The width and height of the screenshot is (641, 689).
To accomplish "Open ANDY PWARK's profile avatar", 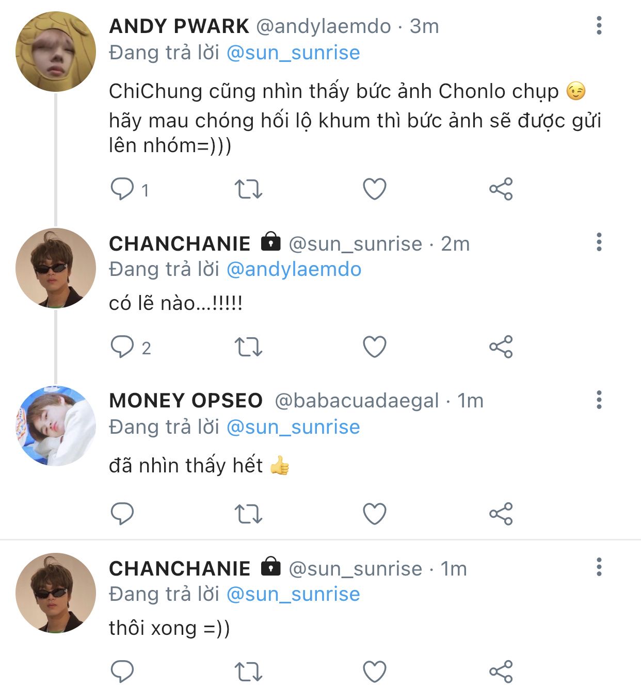I will (x=56, y=52).
